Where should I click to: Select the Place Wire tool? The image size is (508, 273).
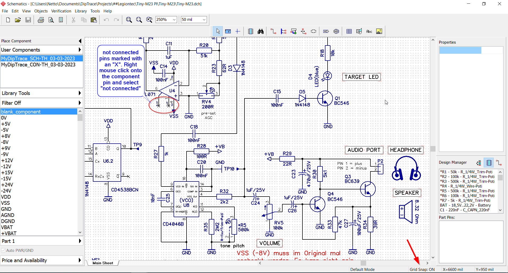[273, 31]
